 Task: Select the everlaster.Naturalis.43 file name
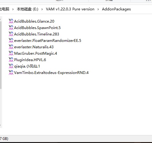[x=34, y=47]
